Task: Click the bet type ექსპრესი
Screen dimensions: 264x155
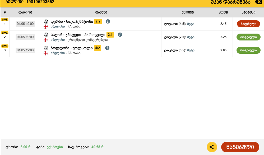Action: click(x=55, y=147)
